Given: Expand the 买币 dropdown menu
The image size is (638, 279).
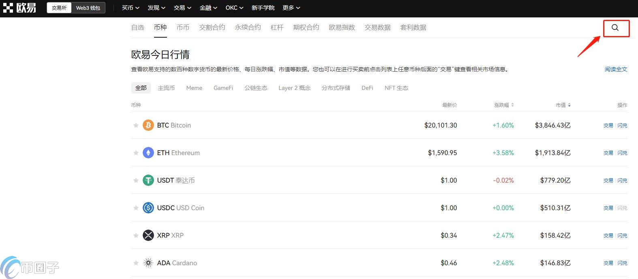Looking at the screenshot, I should (131, 8).
